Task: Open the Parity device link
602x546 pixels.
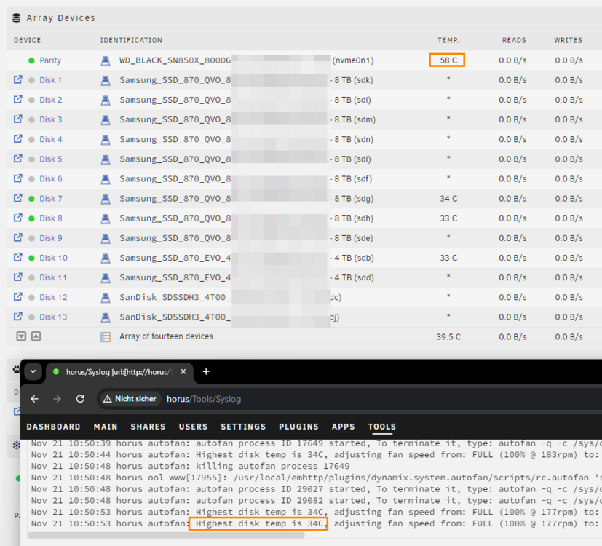Action: (x=50, y=60)
